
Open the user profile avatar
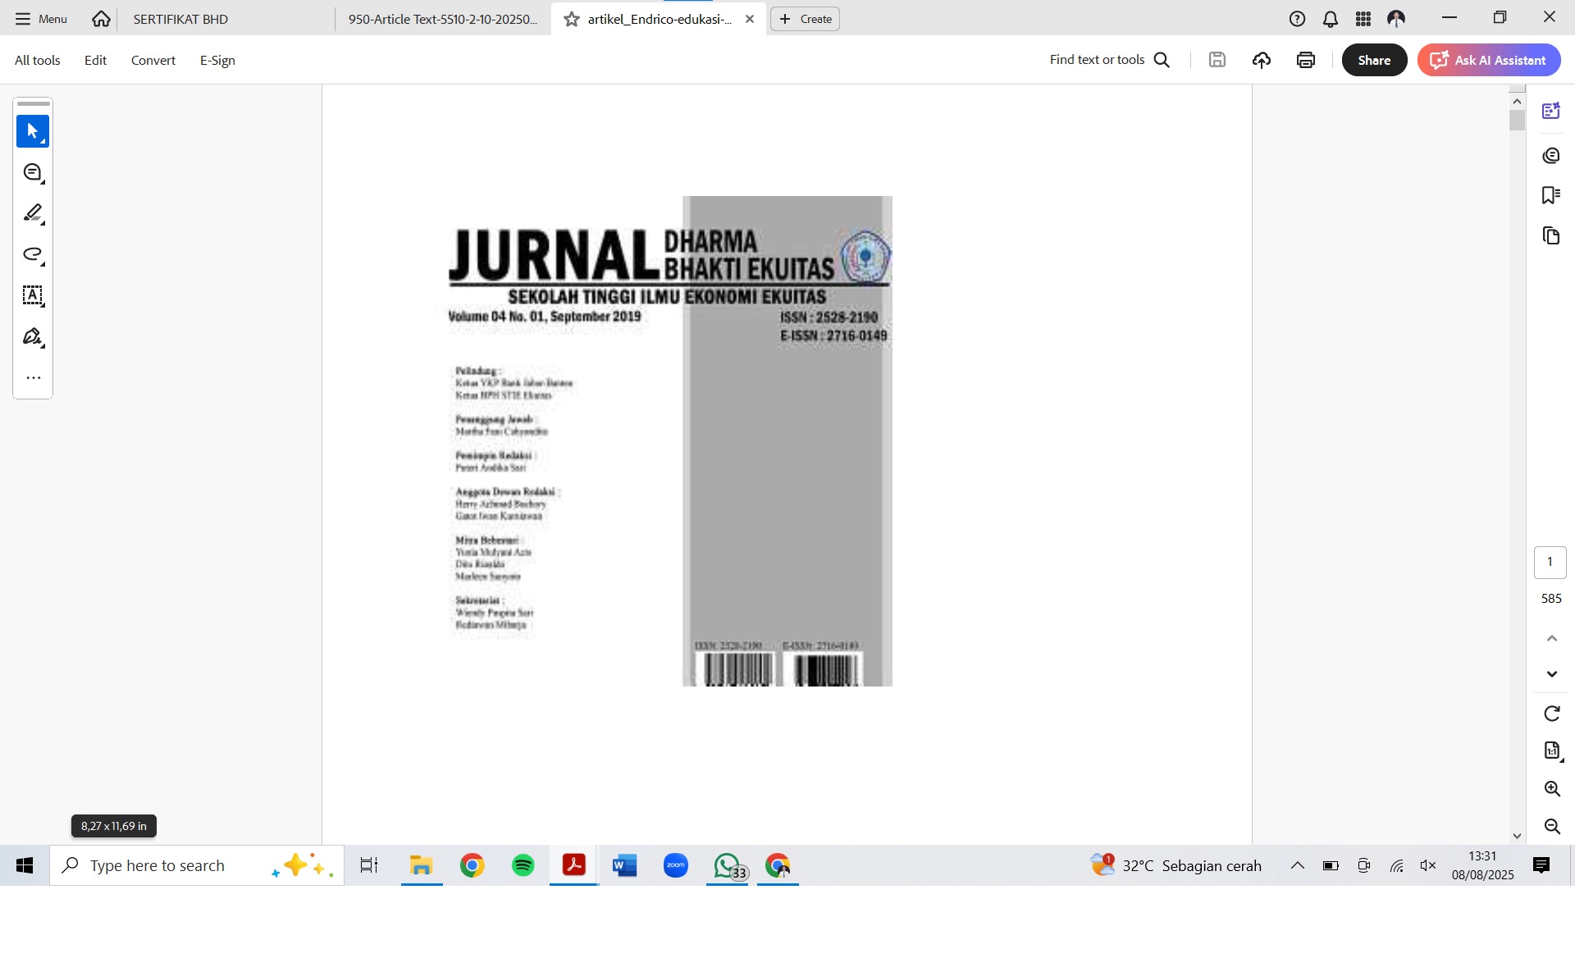pos(1396,19)
